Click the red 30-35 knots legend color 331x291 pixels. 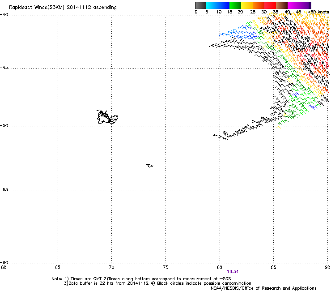click(270, 5)
